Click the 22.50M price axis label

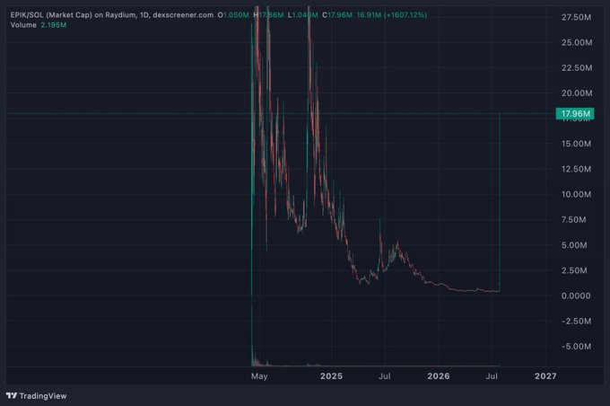[x=577, y=67]
